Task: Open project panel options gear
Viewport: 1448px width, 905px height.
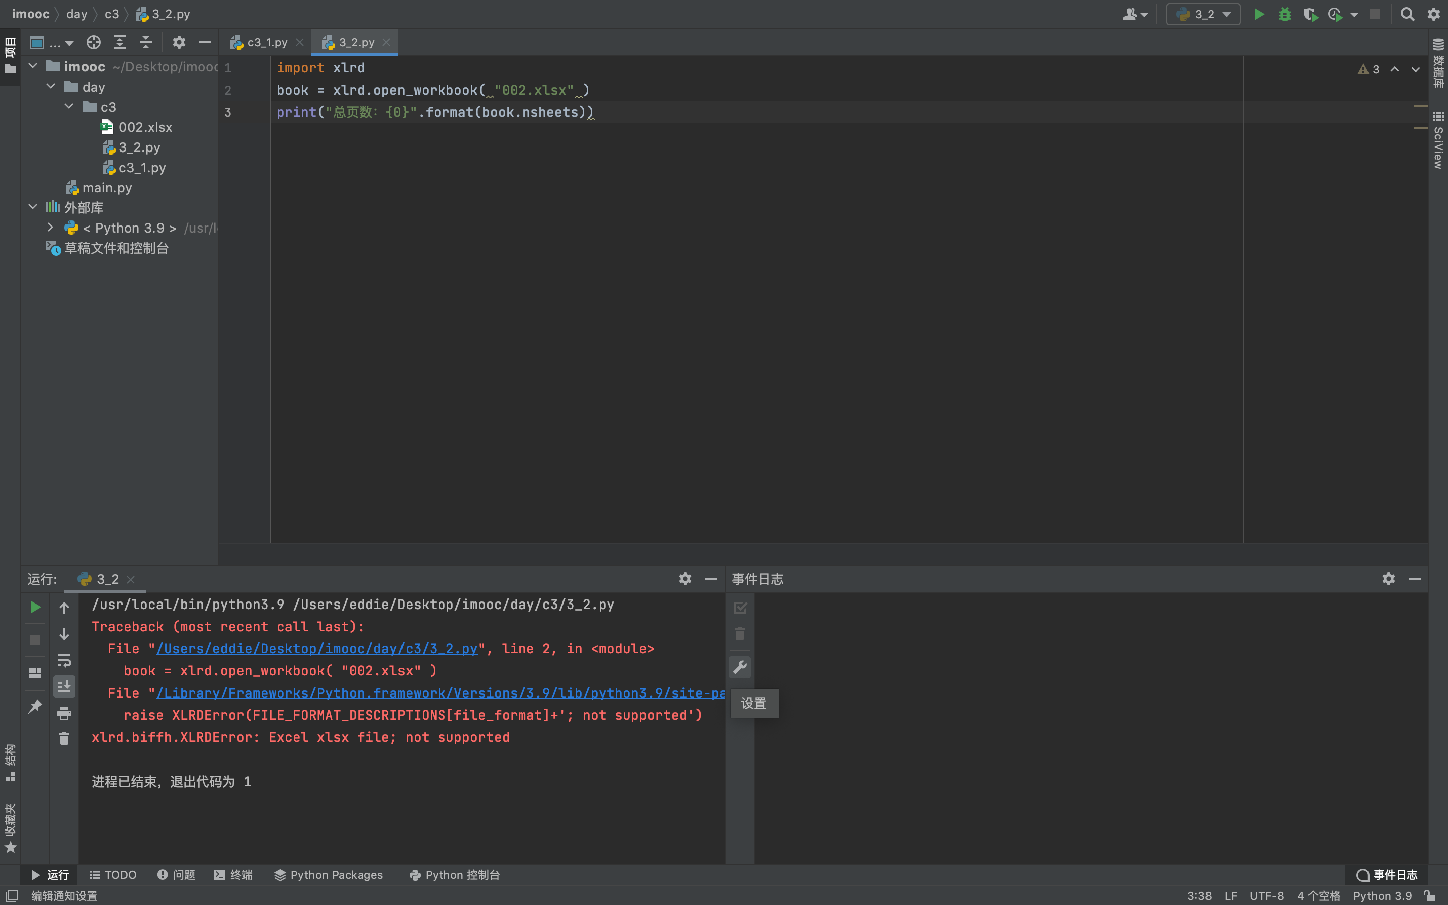Action: pyautogui.click(x=179, y=42)
